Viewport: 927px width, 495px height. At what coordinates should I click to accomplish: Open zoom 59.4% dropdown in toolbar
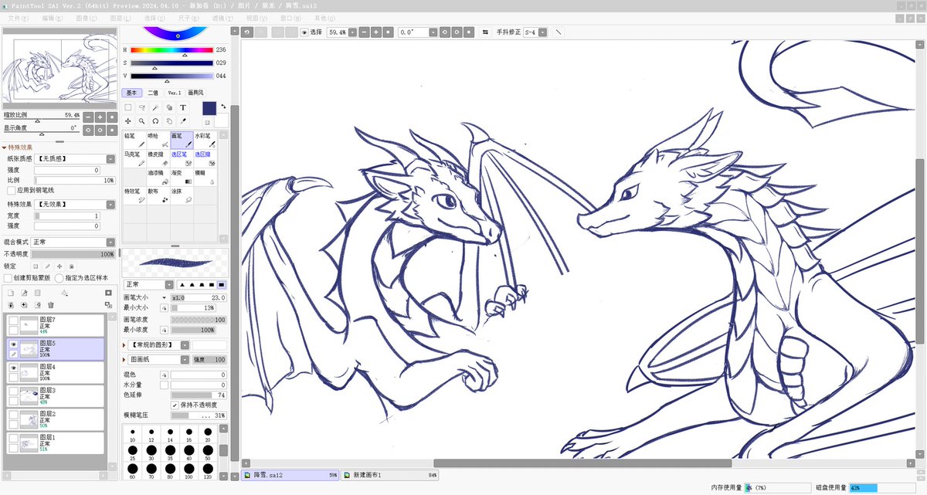click(x=352, y=32)
